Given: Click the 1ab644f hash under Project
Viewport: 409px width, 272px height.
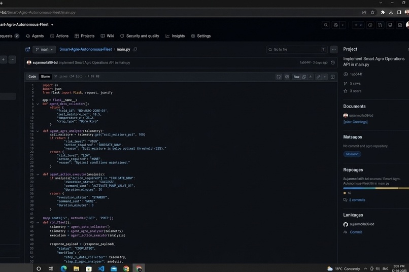Looking at the screenshot, I should 356,74.
